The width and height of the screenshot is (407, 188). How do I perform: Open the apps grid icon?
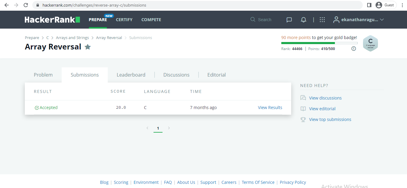(322, 20)
